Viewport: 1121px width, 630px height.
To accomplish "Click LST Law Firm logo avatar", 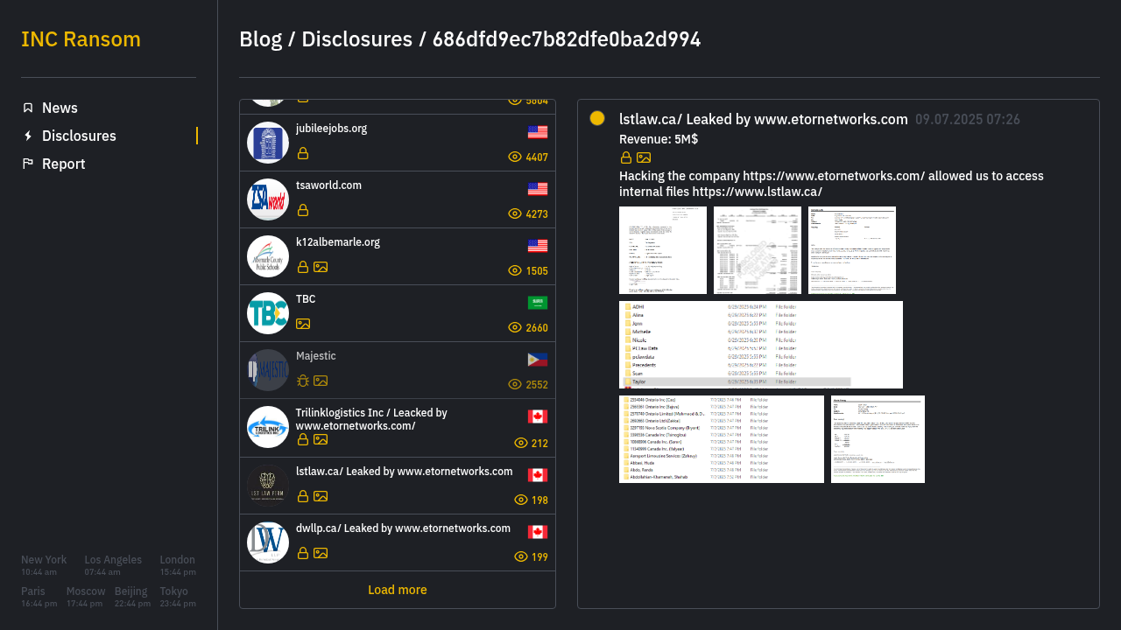I will coord(268,486).
